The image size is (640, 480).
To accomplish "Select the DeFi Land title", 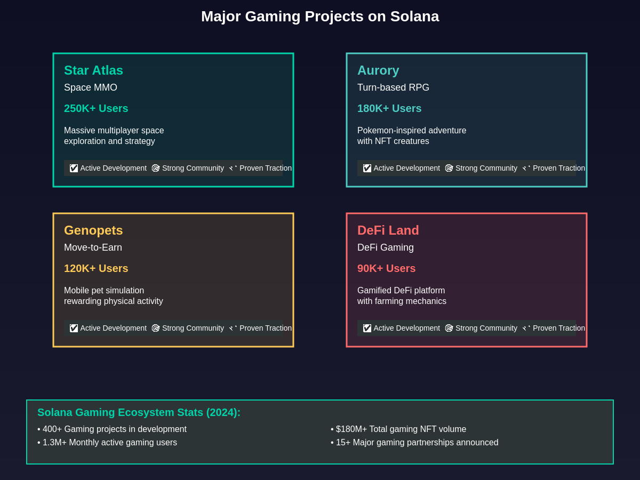I will click(388, 230).
